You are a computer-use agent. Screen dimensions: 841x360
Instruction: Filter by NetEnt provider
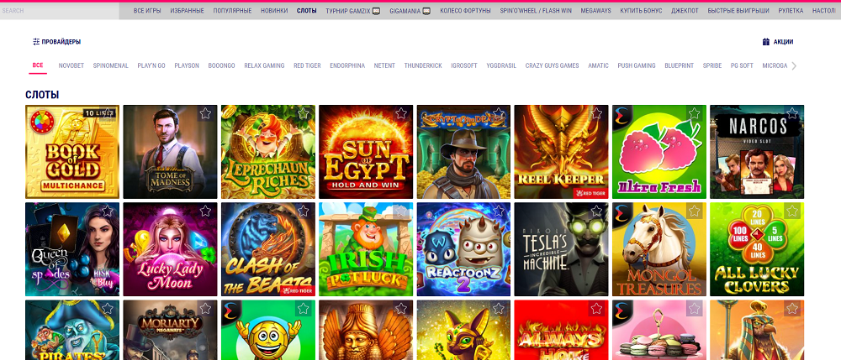[x=384, y=65]
